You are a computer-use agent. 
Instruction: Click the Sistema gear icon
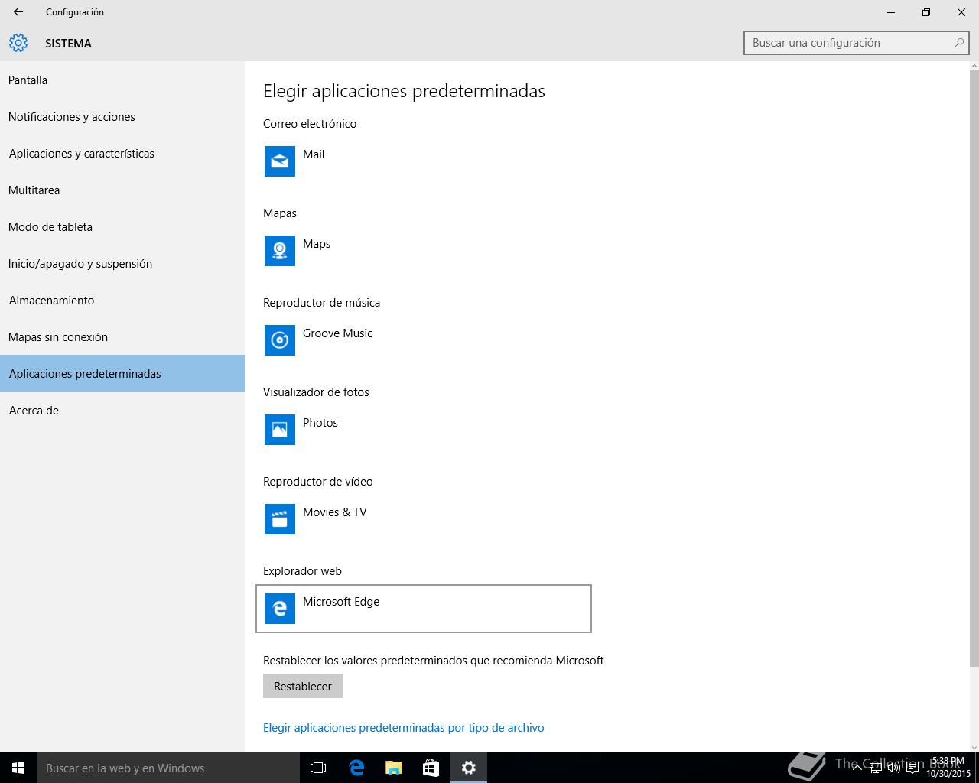pos(18,43)
